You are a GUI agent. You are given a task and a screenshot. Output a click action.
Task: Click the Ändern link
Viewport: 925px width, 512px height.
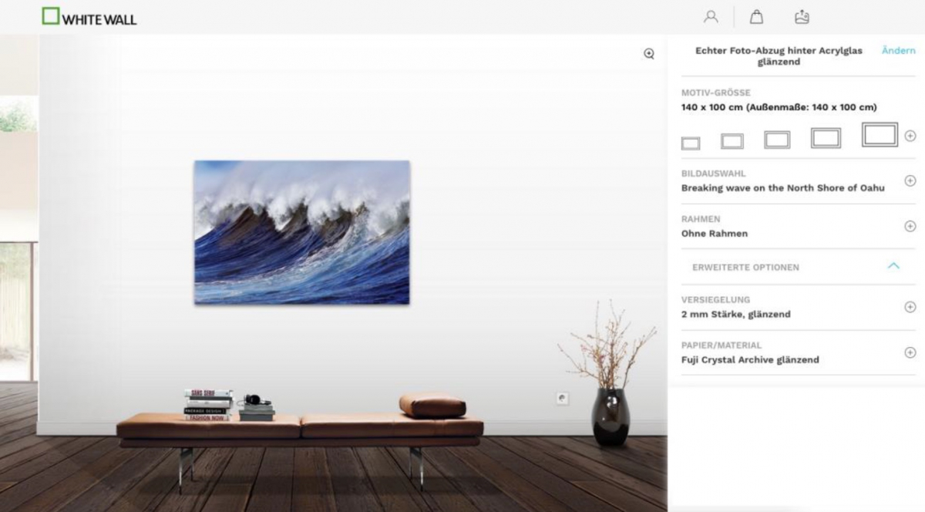click(x=898, y=50)
